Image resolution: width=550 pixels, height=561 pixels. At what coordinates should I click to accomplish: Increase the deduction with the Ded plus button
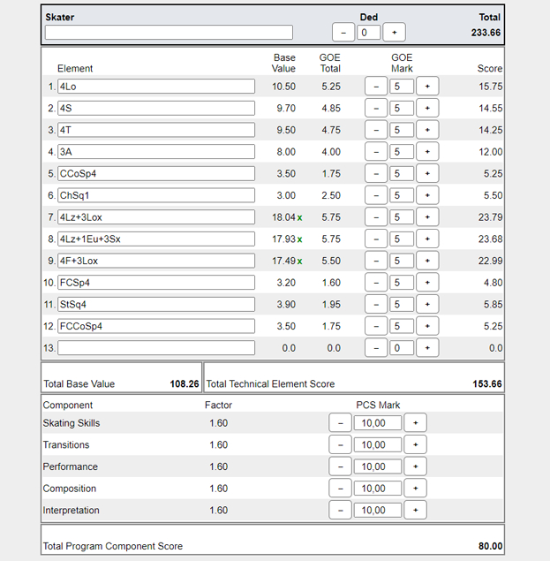click(x=395, y=33)
